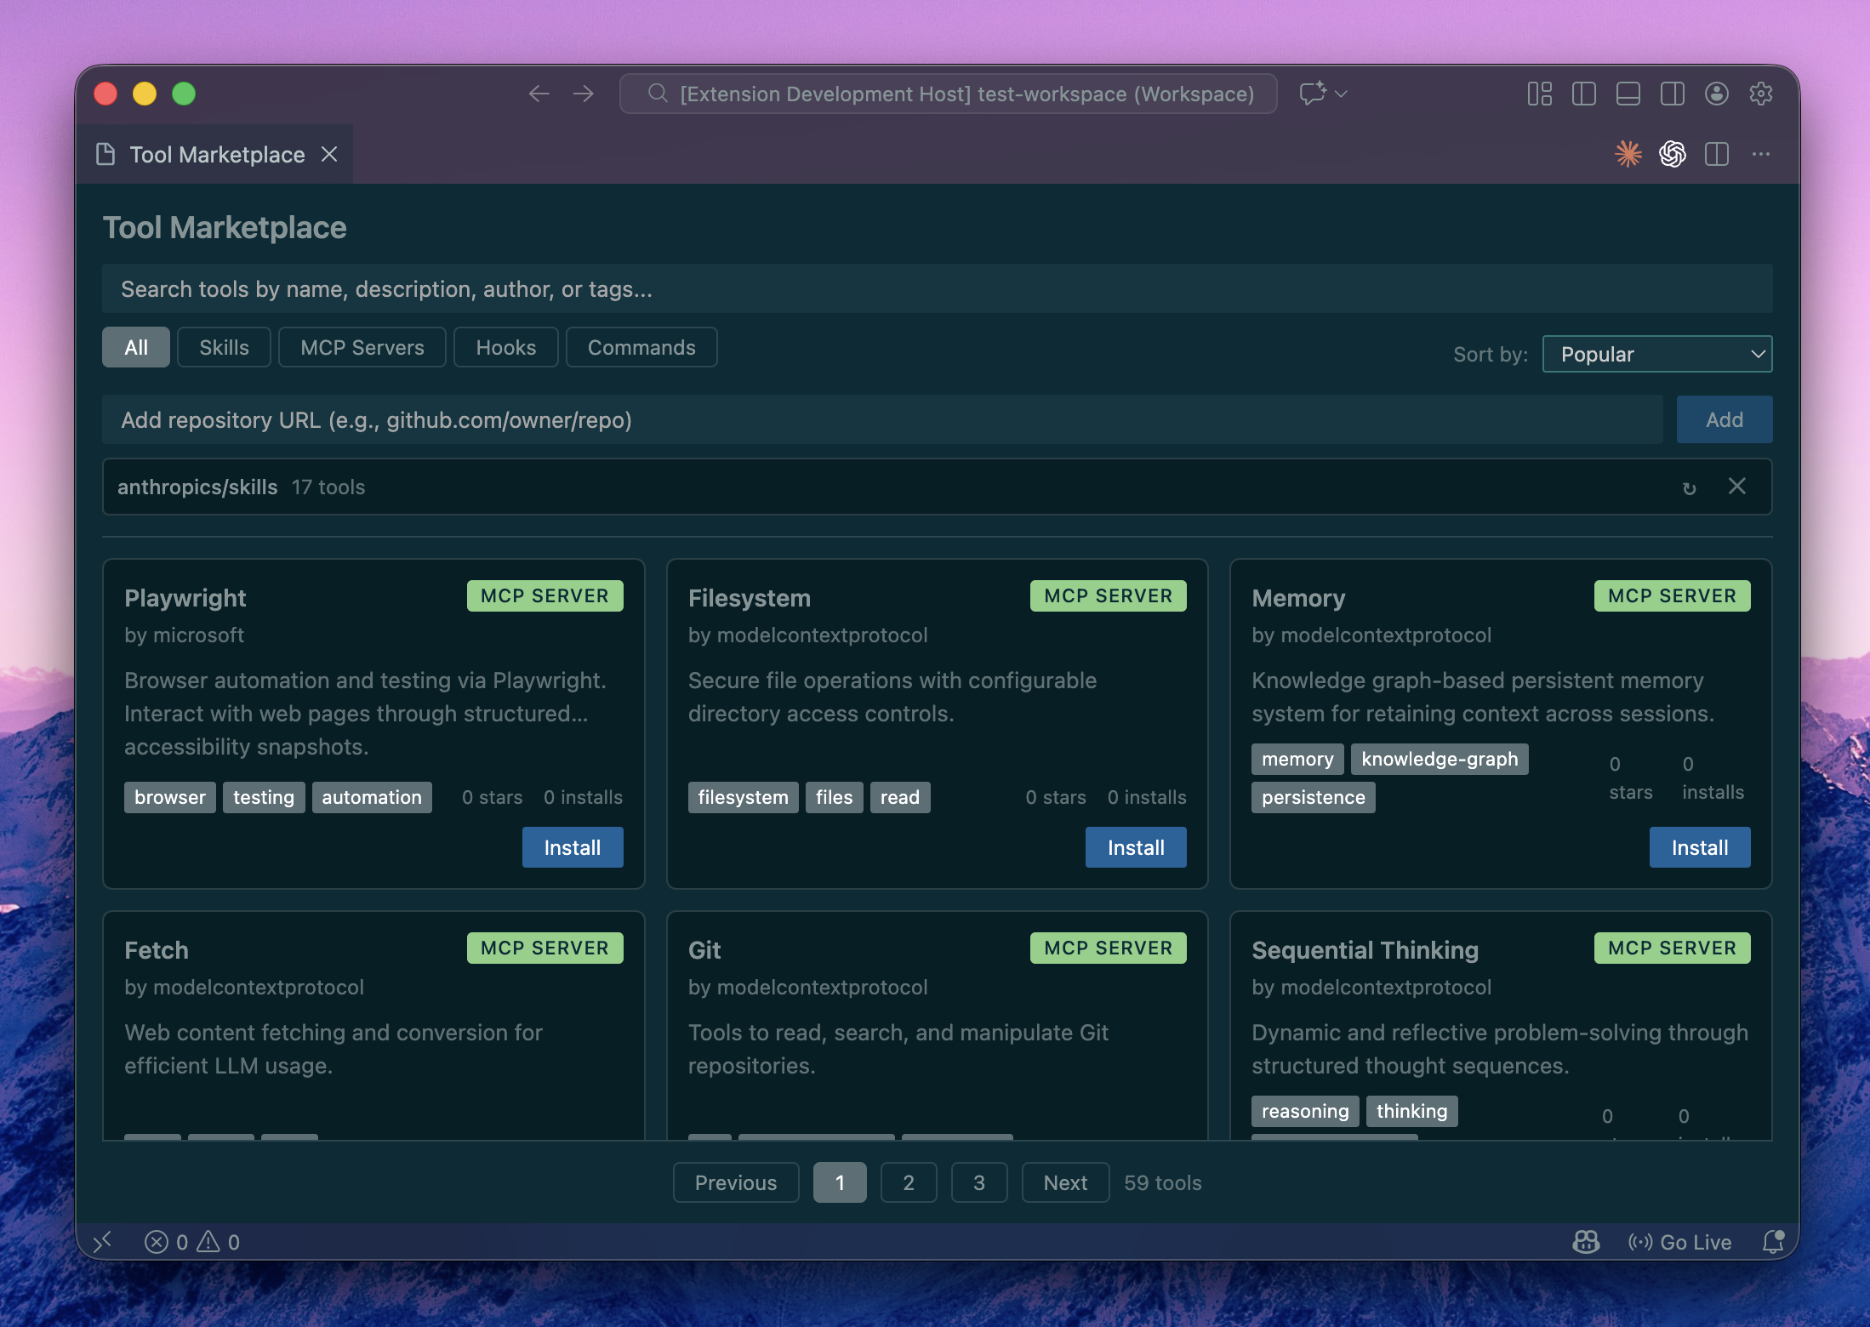
Task: Open editor more actions ellipsis menu
Action: 1760,154
